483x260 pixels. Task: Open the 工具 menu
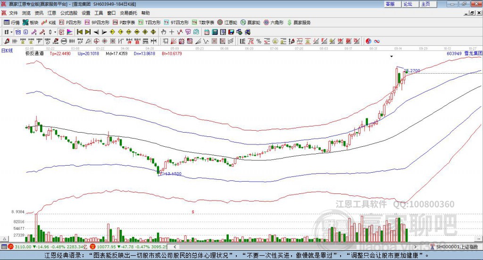coord(99,13)
